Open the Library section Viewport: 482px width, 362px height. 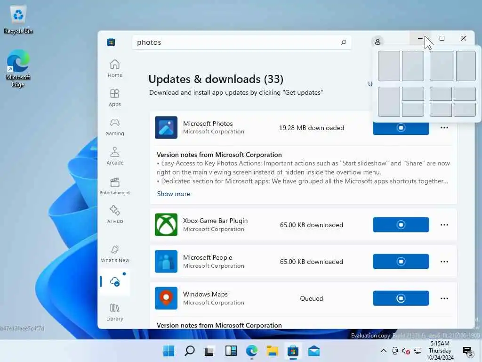pos(115,312)
